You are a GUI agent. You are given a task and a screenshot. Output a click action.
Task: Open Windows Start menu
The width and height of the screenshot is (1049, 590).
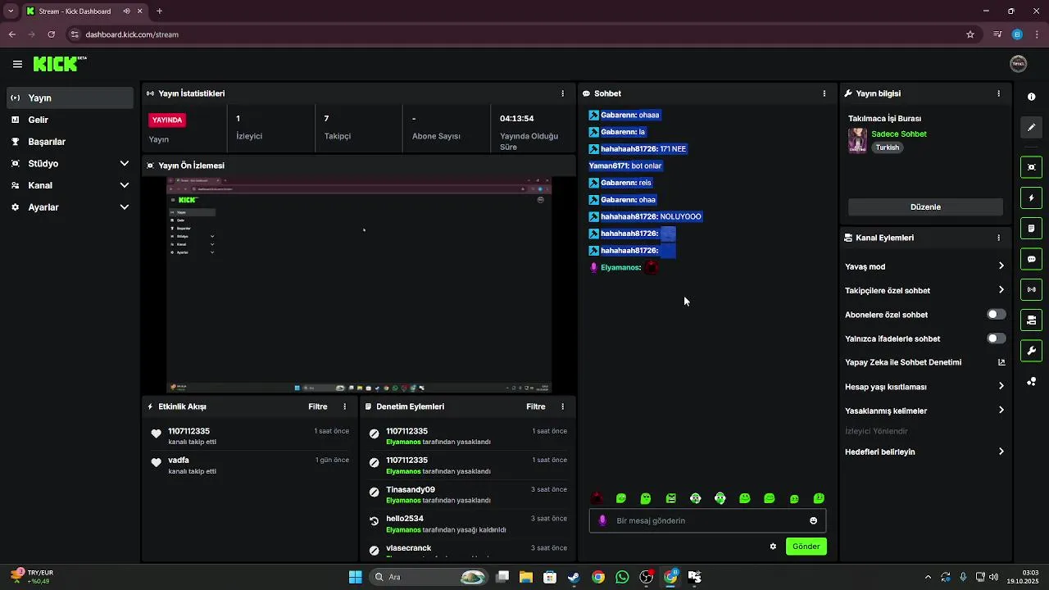355,577
